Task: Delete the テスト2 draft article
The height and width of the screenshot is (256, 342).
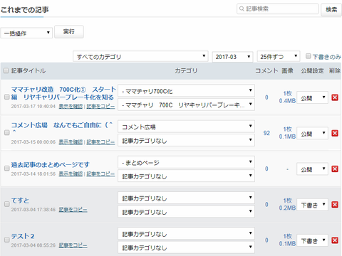Action: (335, 240)
